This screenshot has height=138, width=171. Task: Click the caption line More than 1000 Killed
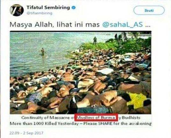tap(81, 124)
